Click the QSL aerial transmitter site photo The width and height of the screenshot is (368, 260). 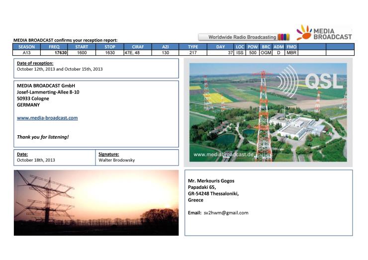(268, 112)
